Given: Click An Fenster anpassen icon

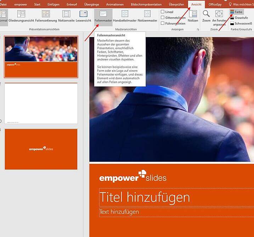Looking at the screenshot, I should click(x=219, y=17).
